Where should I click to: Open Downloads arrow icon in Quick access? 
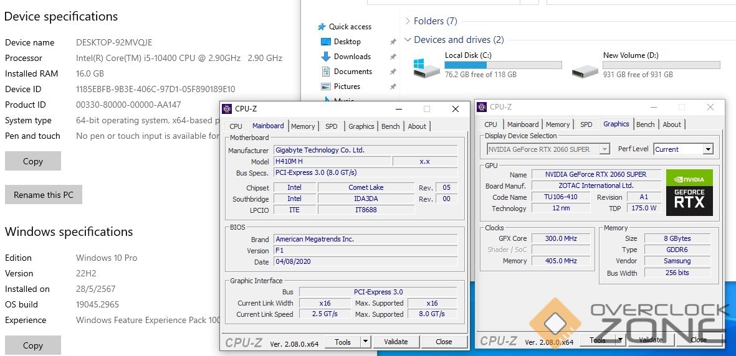coord(326,56)
